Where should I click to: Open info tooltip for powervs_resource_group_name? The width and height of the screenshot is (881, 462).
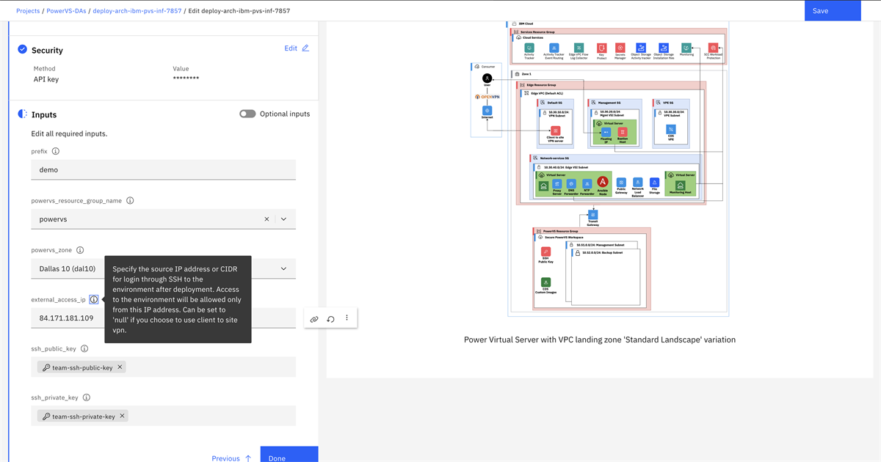pos(130,200)
